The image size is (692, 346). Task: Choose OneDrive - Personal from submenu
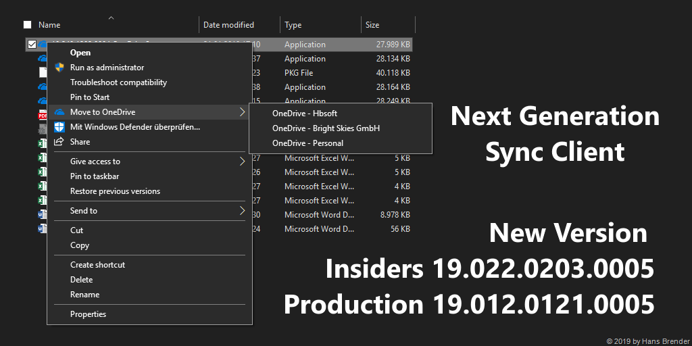307,143
